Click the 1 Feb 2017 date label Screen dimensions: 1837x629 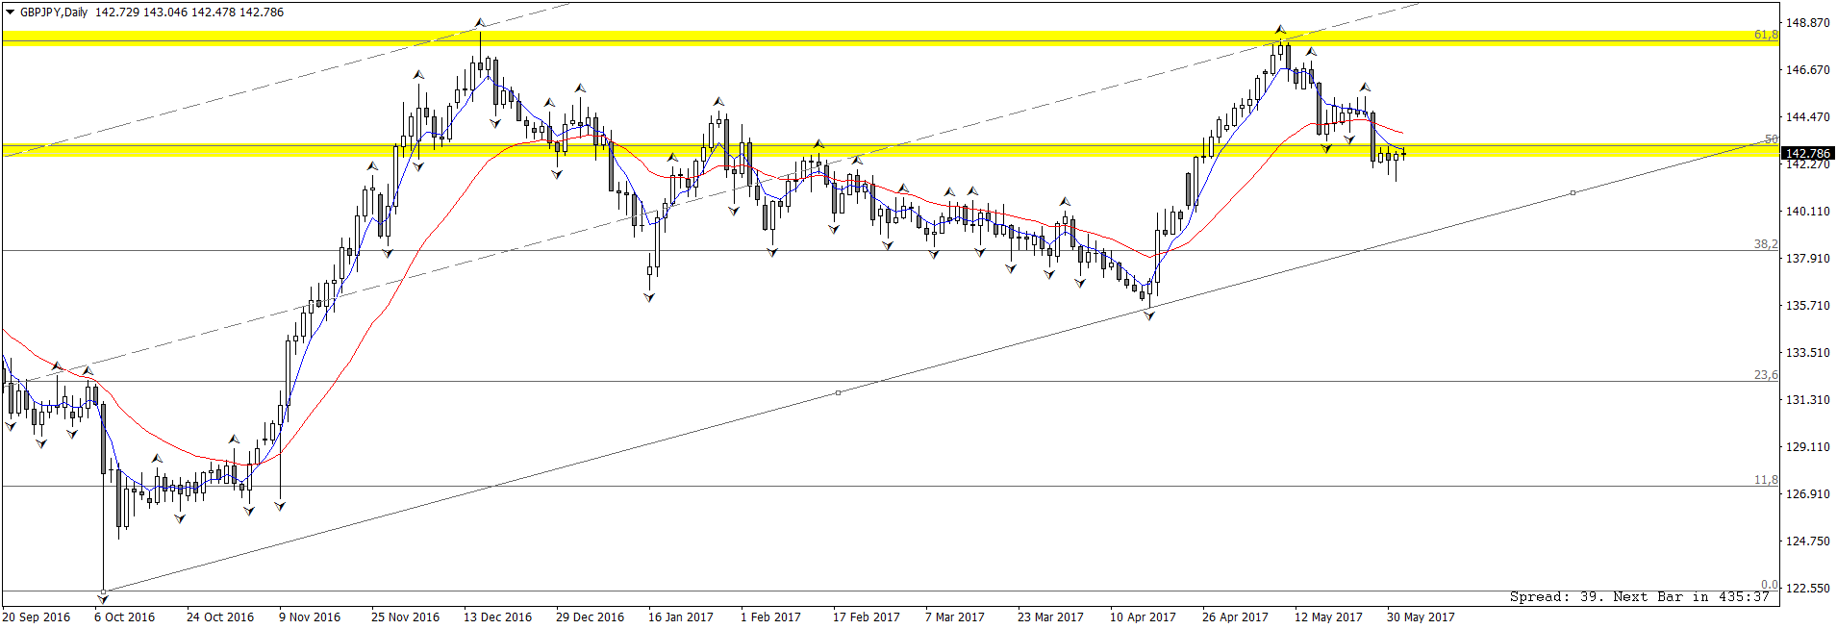770,617
